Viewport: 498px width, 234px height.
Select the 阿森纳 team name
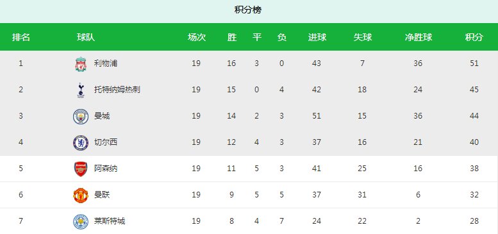(x=106, y=168)
